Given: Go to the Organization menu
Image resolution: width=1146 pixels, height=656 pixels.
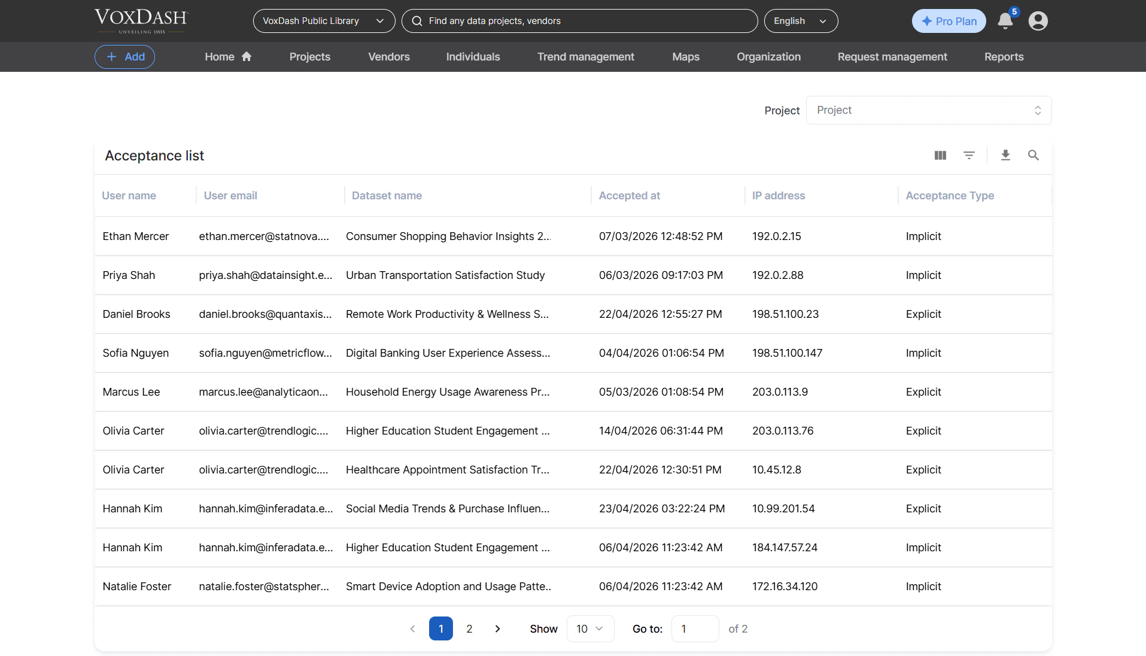Looking at the screenshot, I should [x=768, y=57].
